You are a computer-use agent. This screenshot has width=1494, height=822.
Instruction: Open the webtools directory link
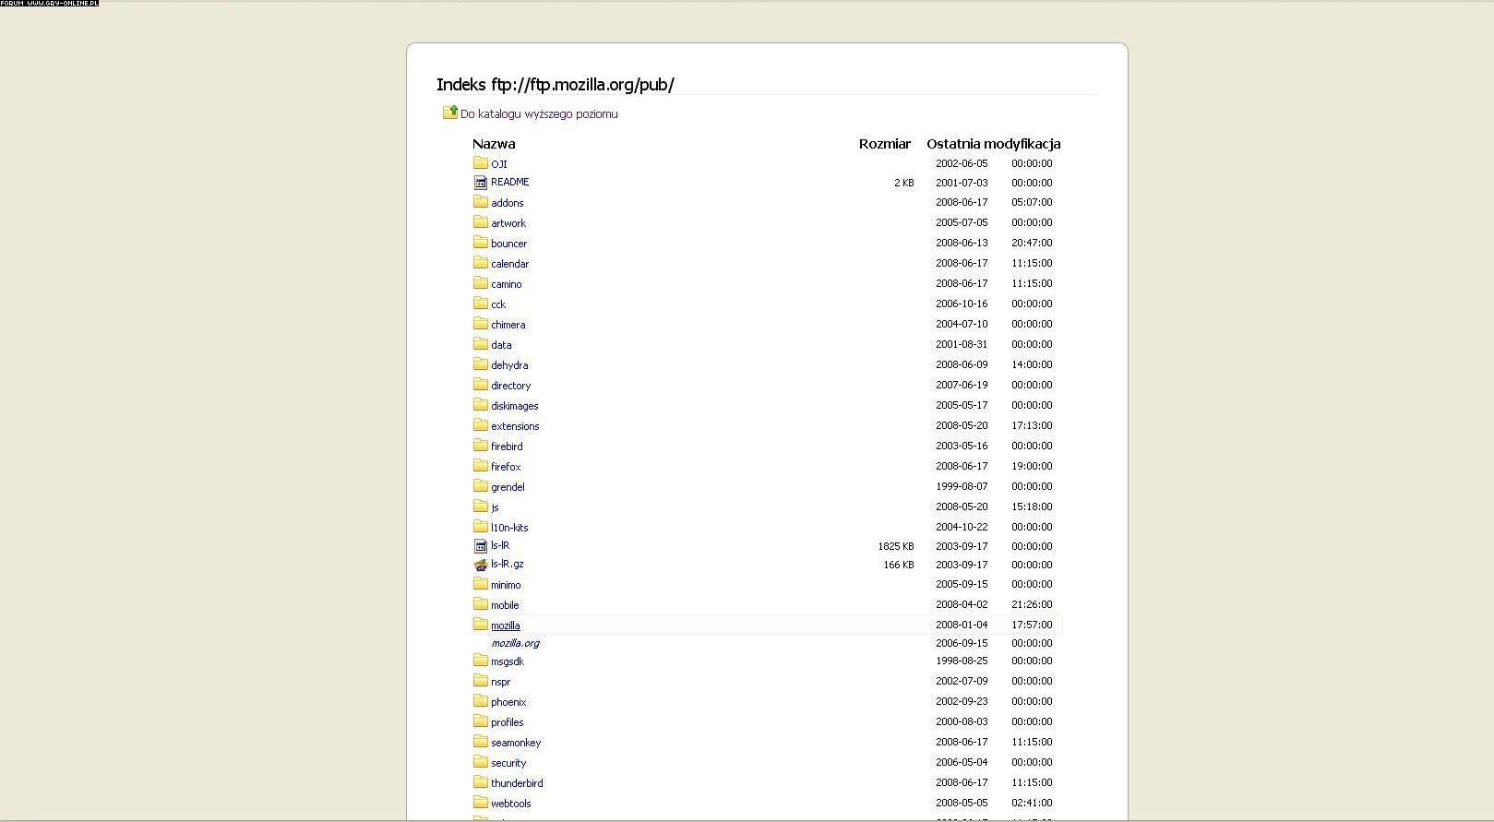pos(510,804)
